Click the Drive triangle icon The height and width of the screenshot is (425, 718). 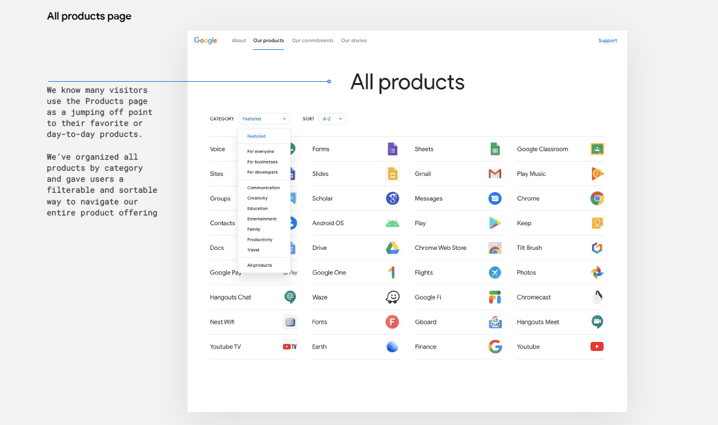pyautogui.click(x=392, y=248)
